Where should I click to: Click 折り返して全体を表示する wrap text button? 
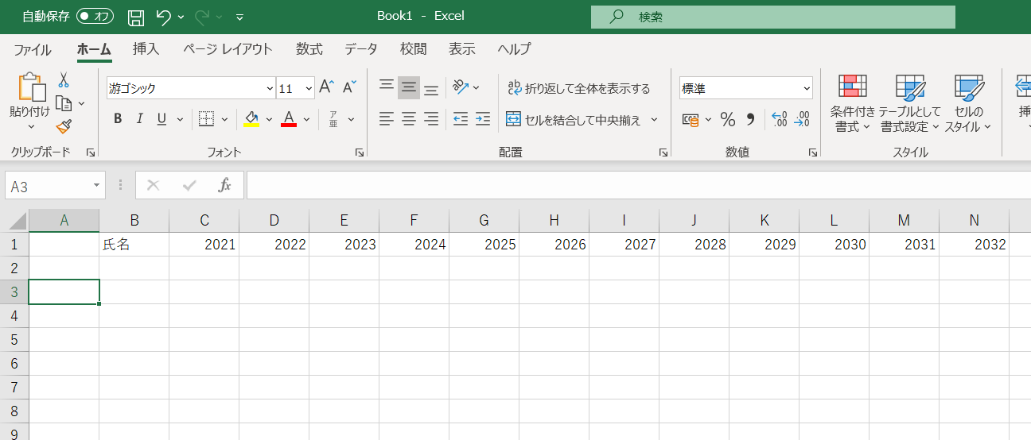coord(578,88)
